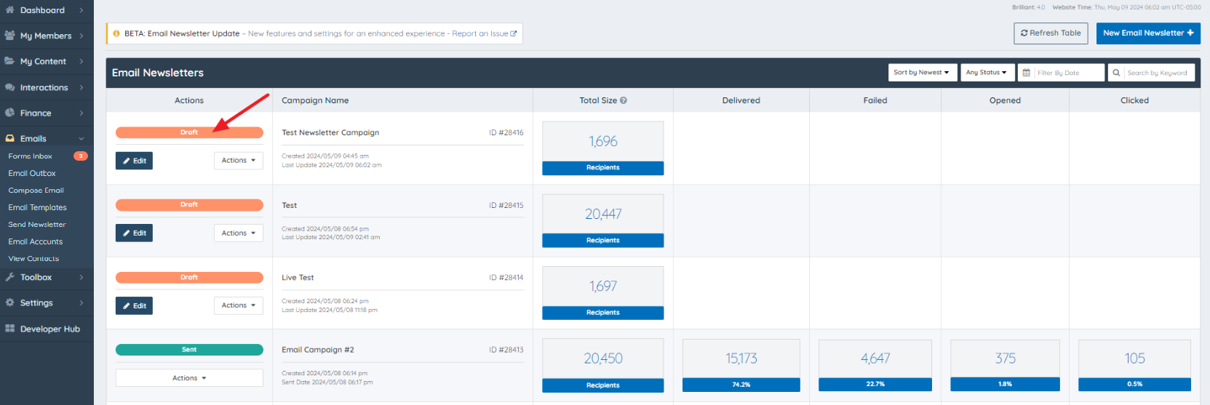Screen dimensions: 1210x405
Task: Open View Contacts in sidebar
Action: (34, 259)
